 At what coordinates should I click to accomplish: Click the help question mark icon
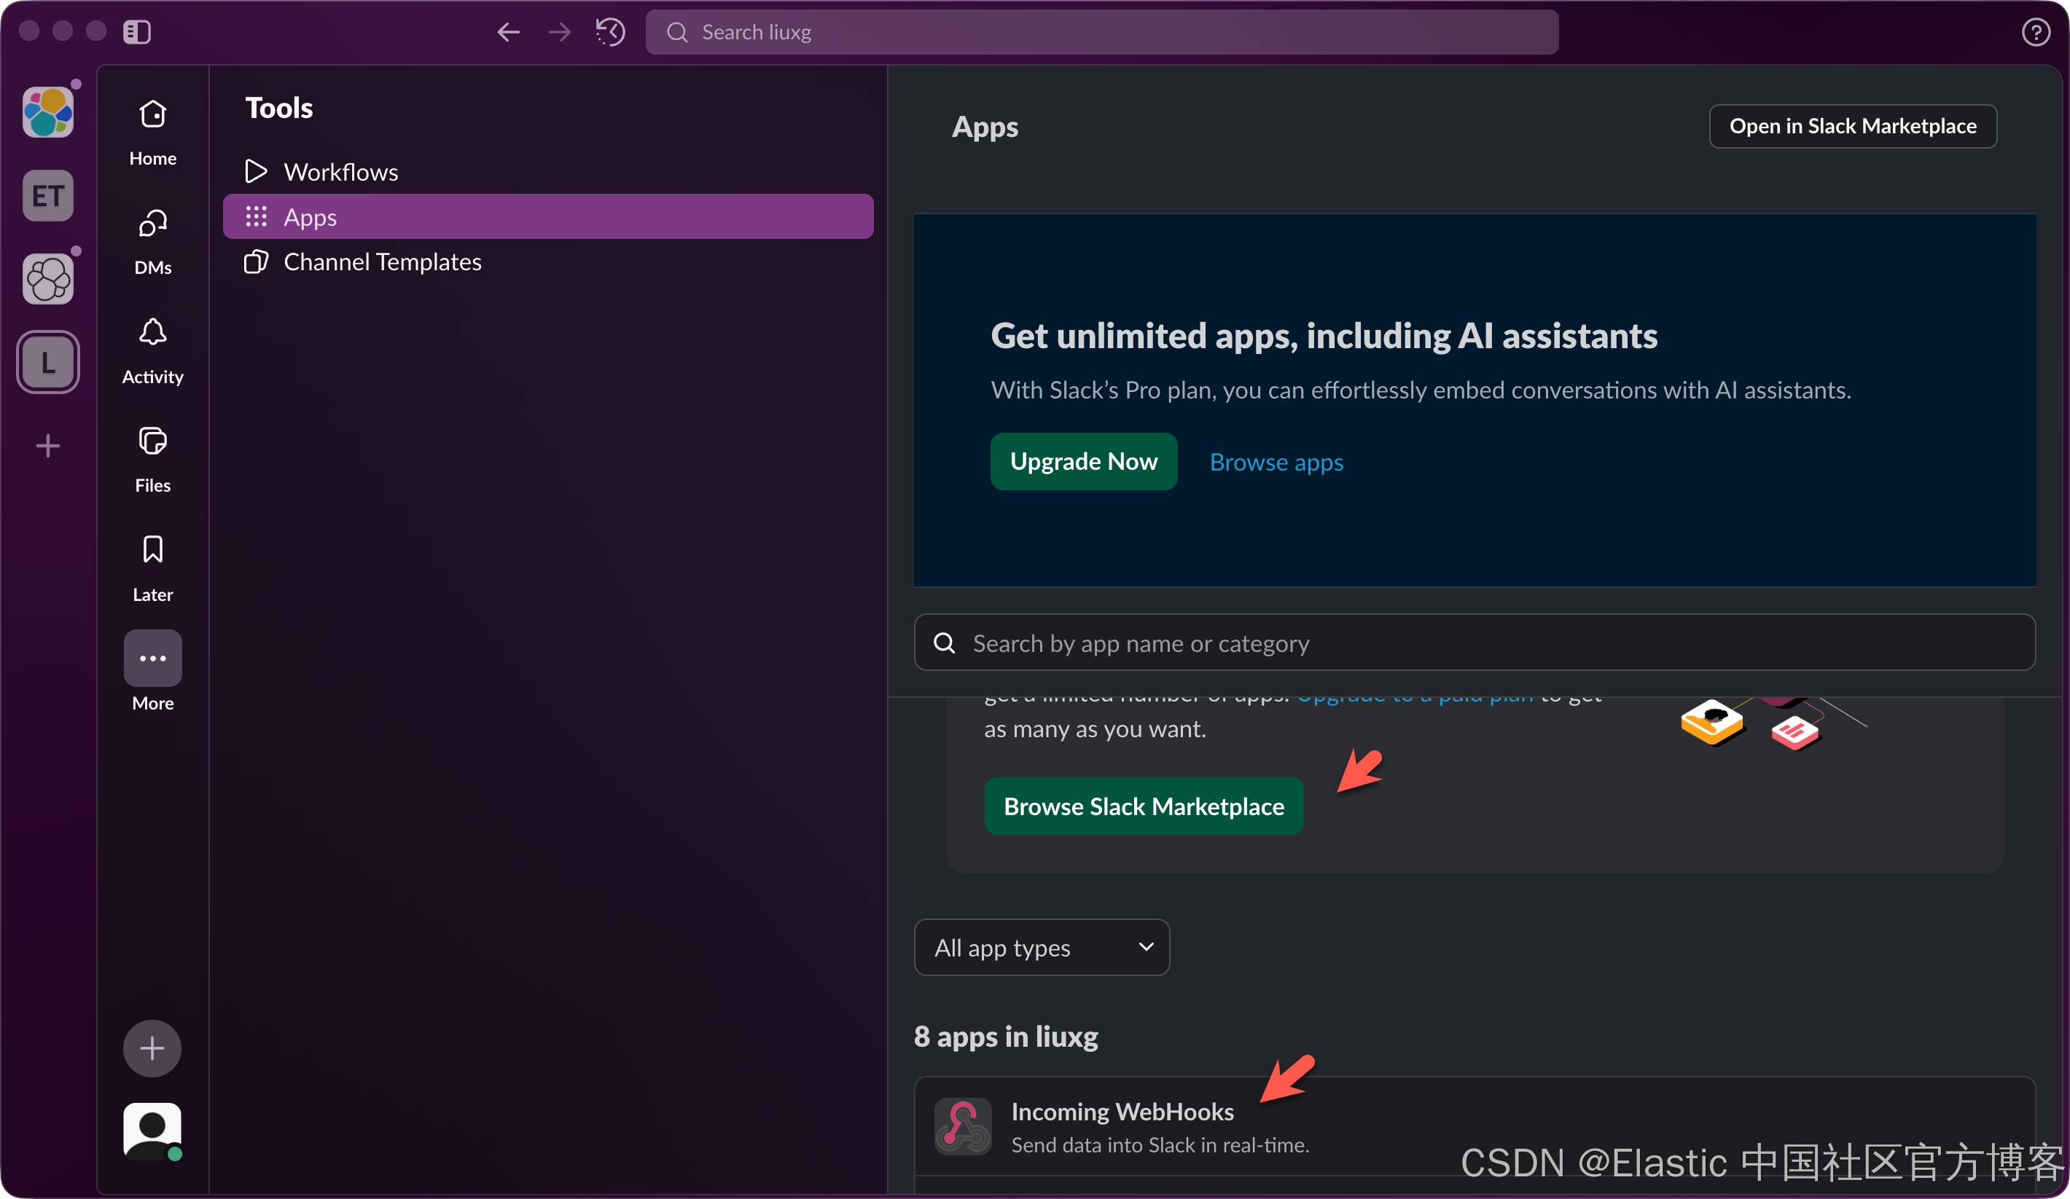pos(2035,32)
